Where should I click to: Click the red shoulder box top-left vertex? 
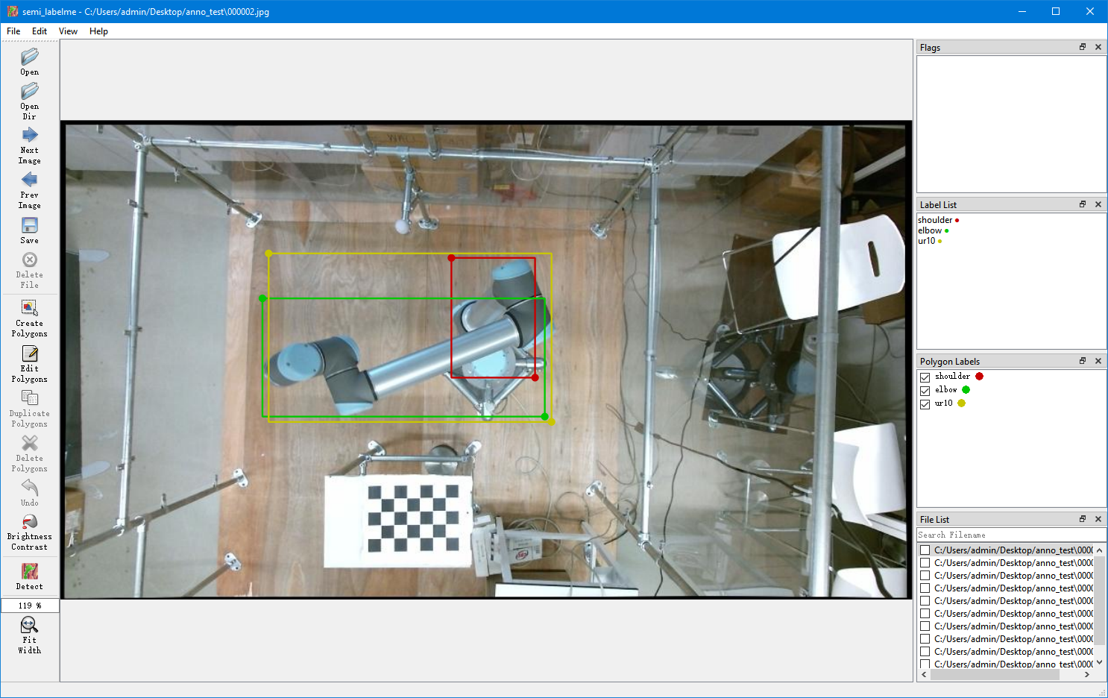[x=451, y=258]
